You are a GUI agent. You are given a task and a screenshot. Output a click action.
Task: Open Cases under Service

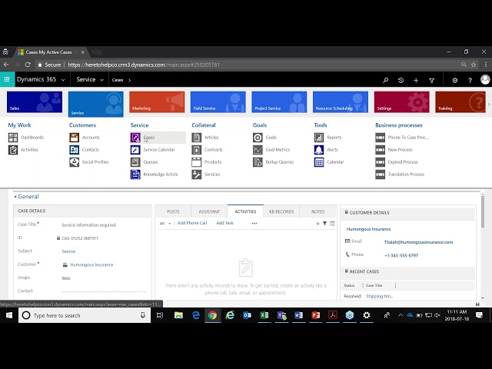[158, 138]
